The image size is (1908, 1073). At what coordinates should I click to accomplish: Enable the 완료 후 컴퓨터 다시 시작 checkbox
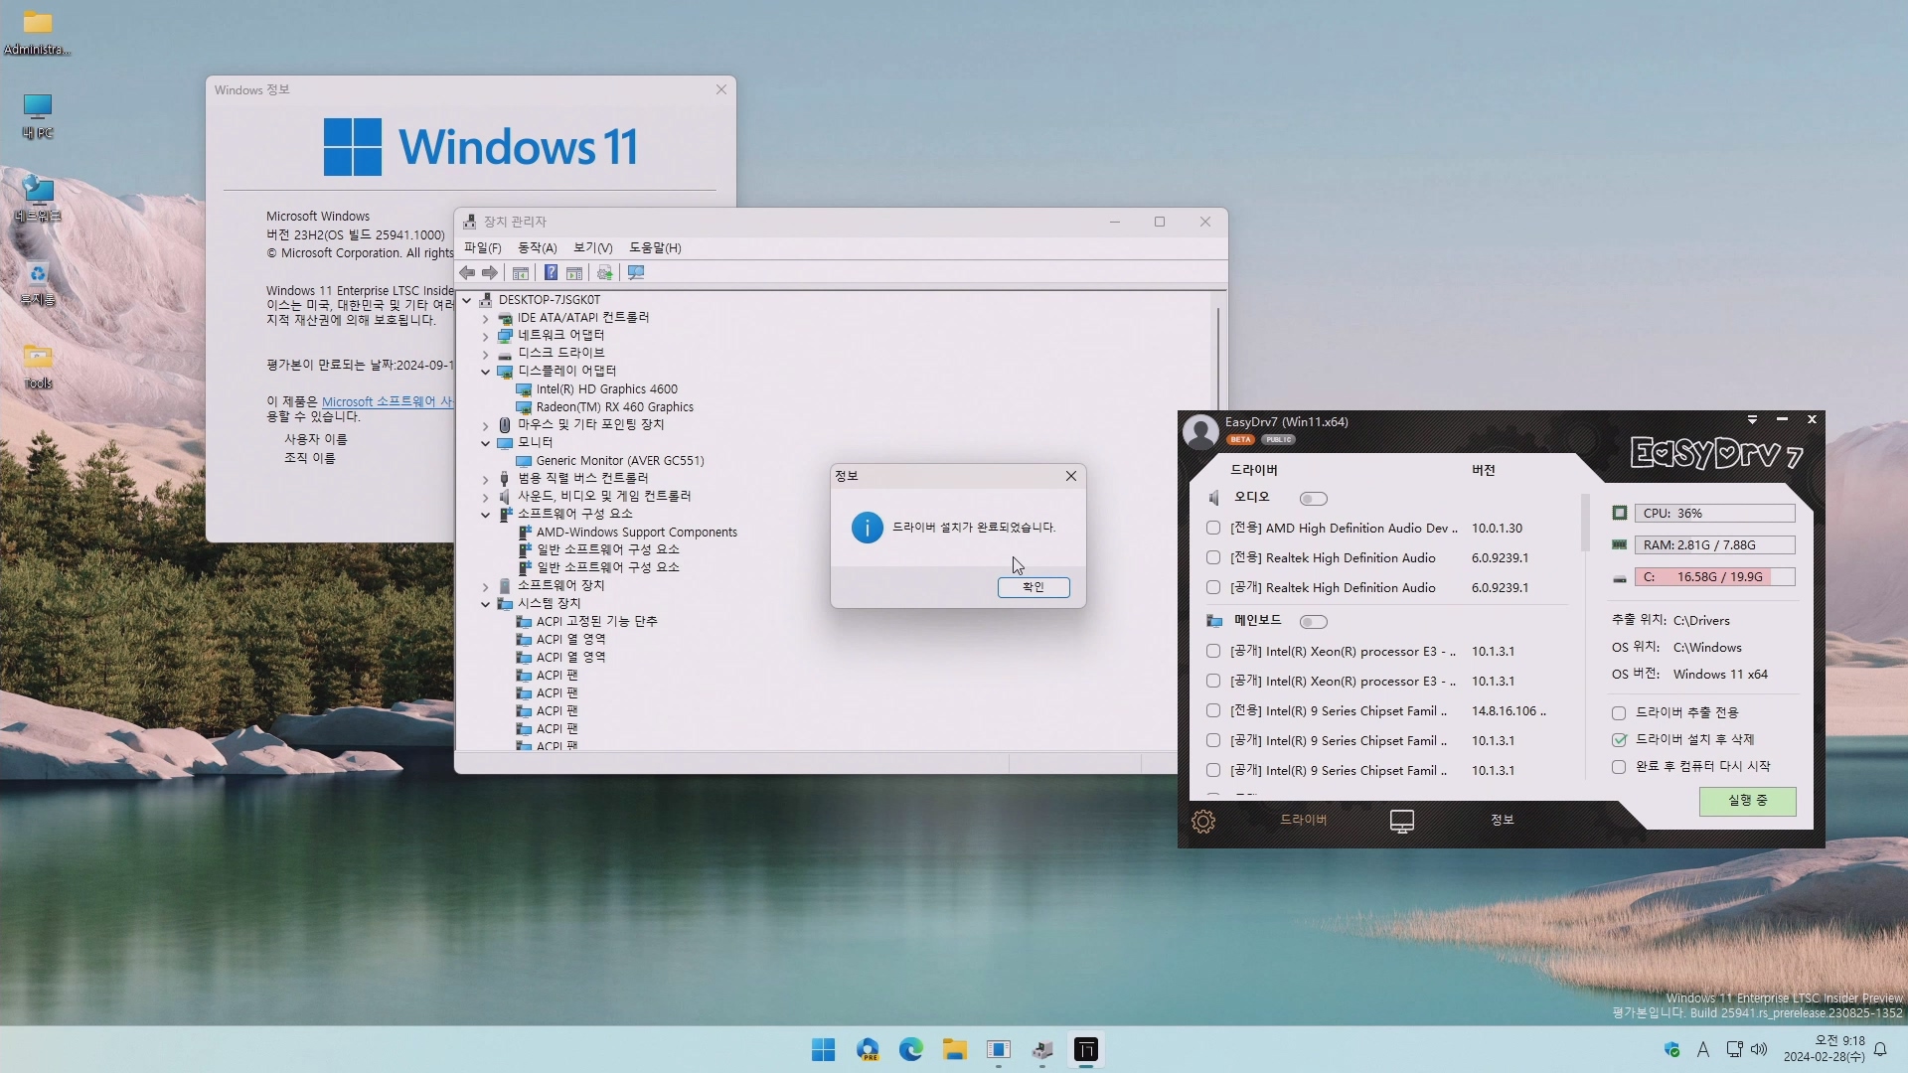(x=1619, y=767)
